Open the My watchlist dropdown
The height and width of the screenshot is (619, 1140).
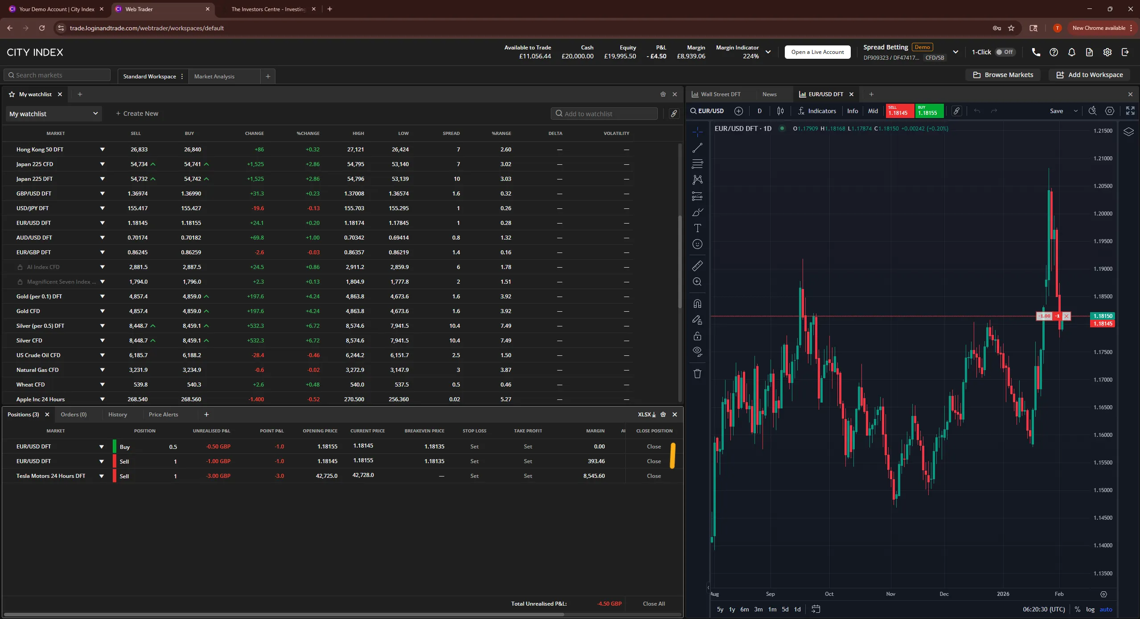(x=53, y=114)
